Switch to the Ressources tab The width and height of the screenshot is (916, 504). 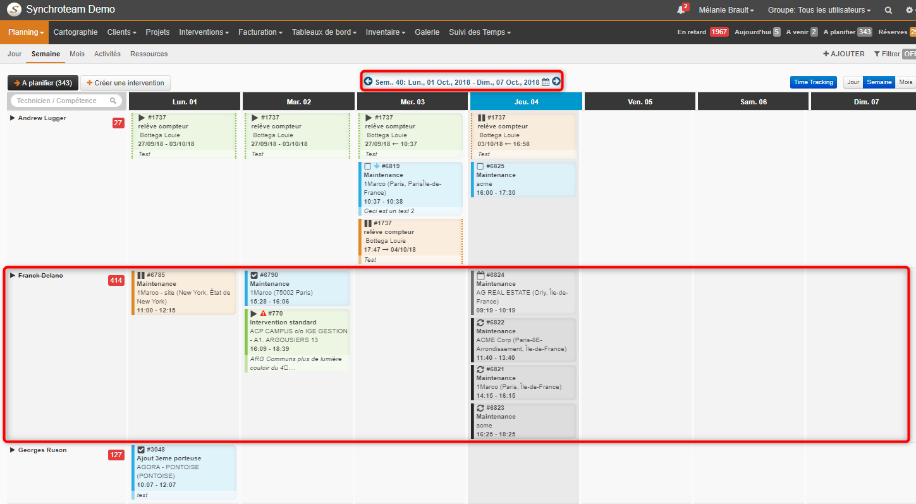pyautogui.click(x=149, y=54)
